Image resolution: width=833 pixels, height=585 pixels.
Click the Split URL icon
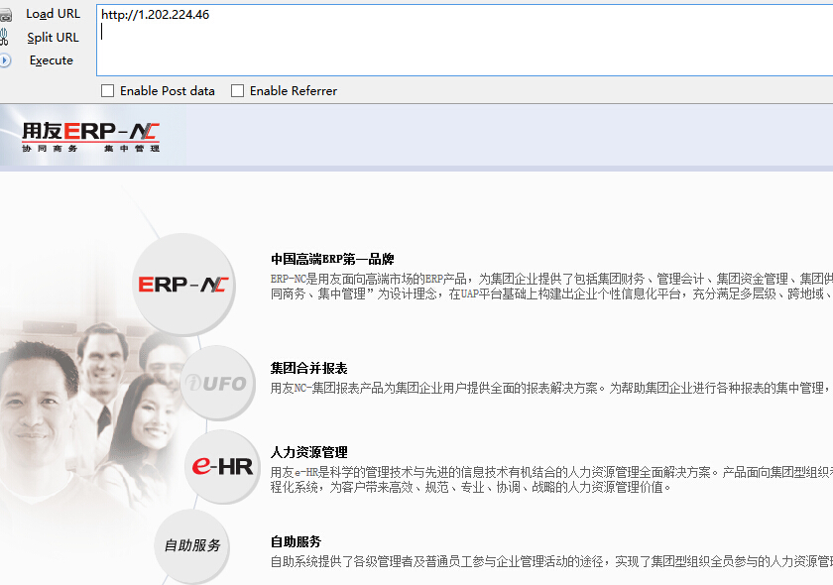click(x=4, y=38)
